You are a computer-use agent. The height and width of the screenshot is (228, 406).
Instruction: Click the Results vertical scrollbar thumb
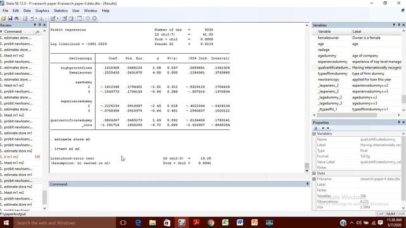tap(307, 165)
